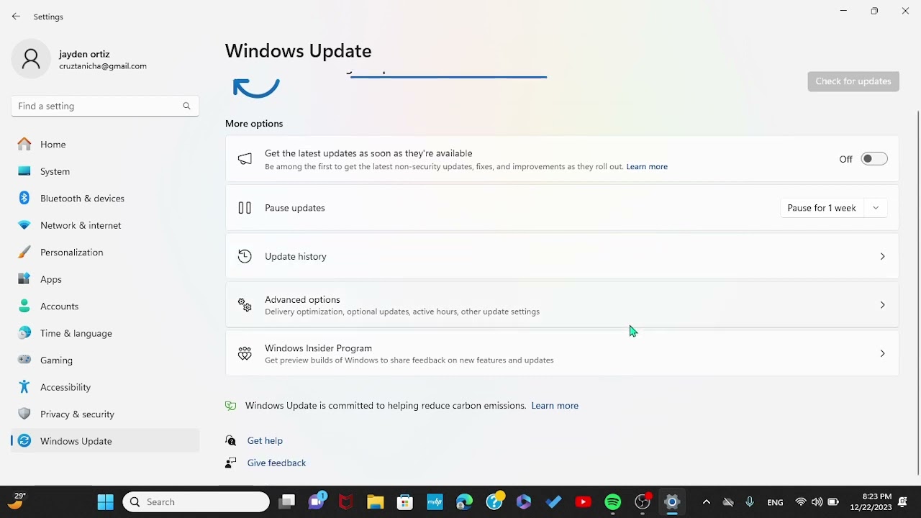Open the Get help link
Viewport: 921px width, 518px height.
coord(265,440)
